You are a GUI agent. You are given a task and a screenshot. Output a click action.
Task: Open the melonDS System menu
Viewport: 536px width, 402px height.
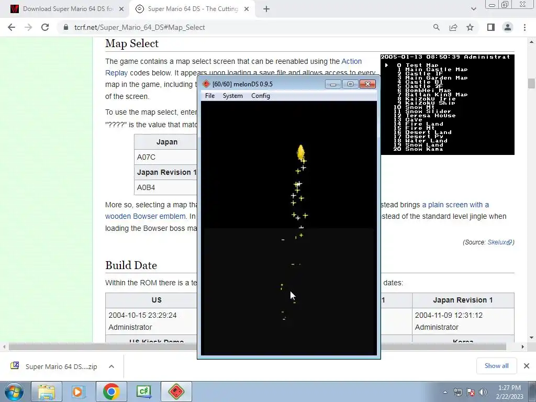[x=232, y=96]
